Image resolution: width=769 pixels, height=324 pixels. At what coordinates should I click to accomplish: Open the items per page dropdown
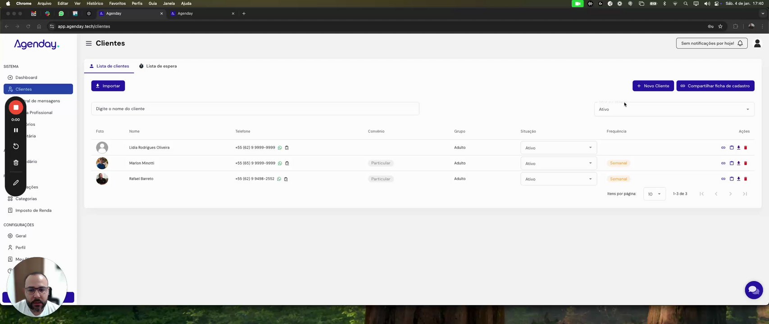(654, 194)
